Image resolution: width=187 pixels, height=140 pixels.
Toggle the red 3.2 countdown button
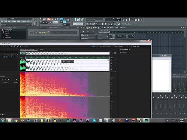click(49, 19)
